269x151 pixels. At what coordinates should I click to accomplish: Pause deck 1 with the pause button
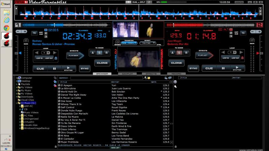(54, 68)
